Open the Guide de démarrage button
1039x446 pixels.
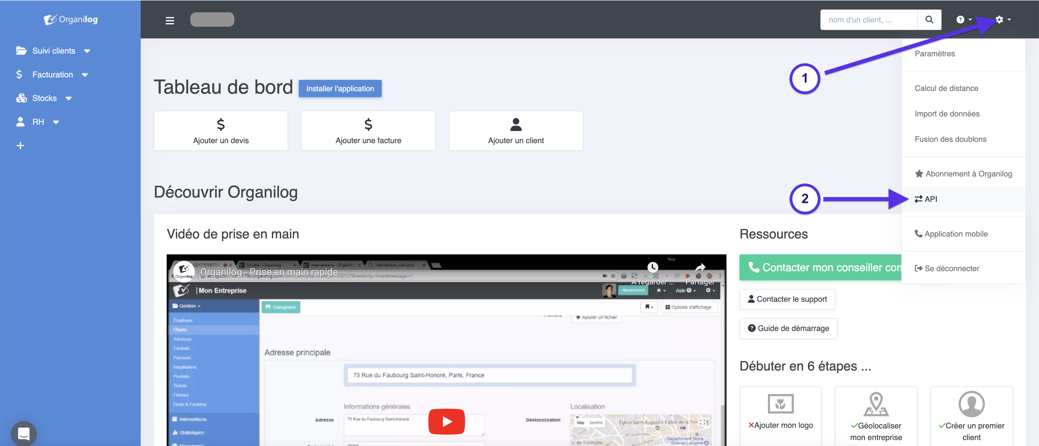tap(788, 328)
